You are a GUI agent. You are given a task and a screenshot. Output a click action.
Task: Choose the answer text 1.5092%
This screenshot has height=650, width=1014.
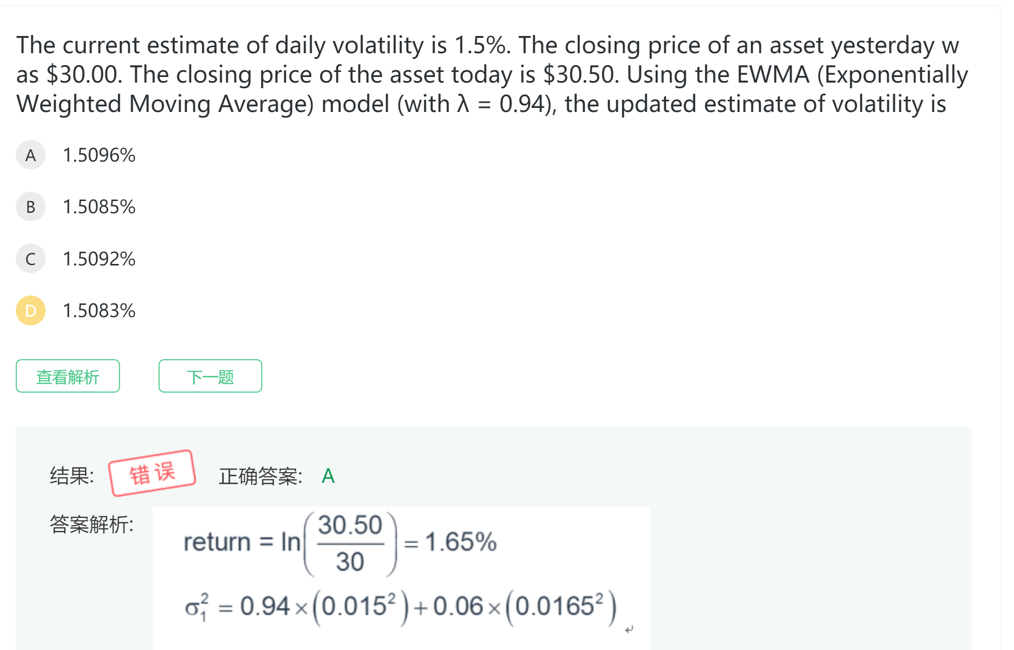pyautogui.click(x=99, y=259)
